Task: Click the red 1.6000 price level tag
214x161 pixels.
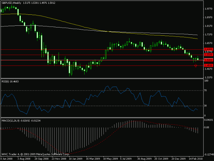Action: 209,49
